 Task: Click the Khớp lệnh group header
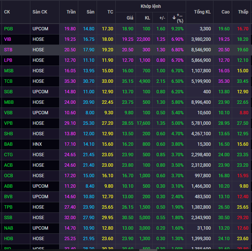150,6
